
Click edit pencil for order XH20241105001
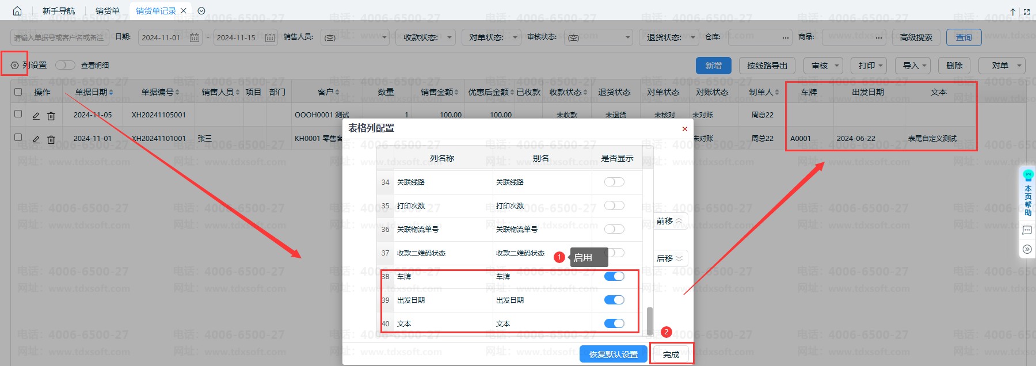[36, 116]
